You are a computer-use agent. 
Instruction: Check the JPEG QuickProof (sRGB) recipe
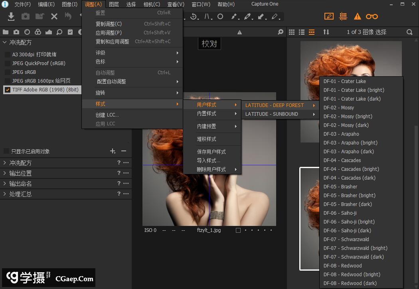7,63
